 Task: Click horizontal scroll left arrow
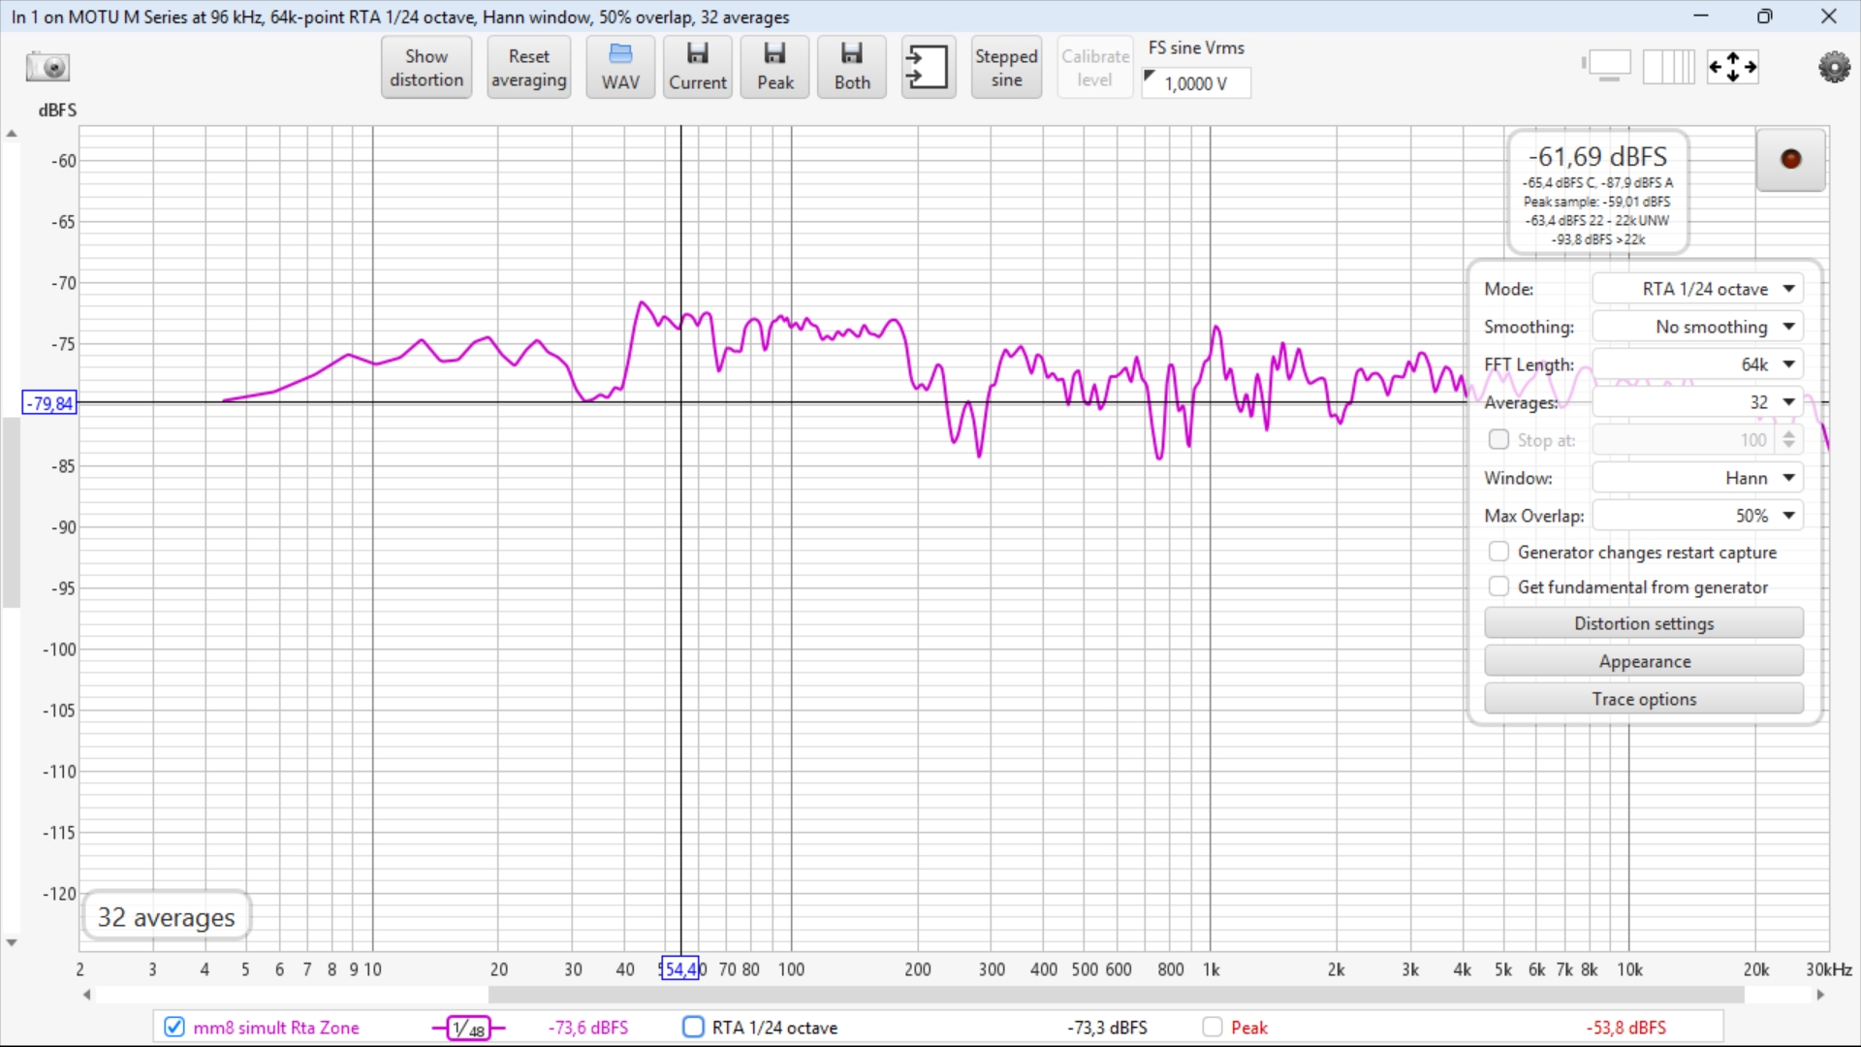(x=87, y=995)
